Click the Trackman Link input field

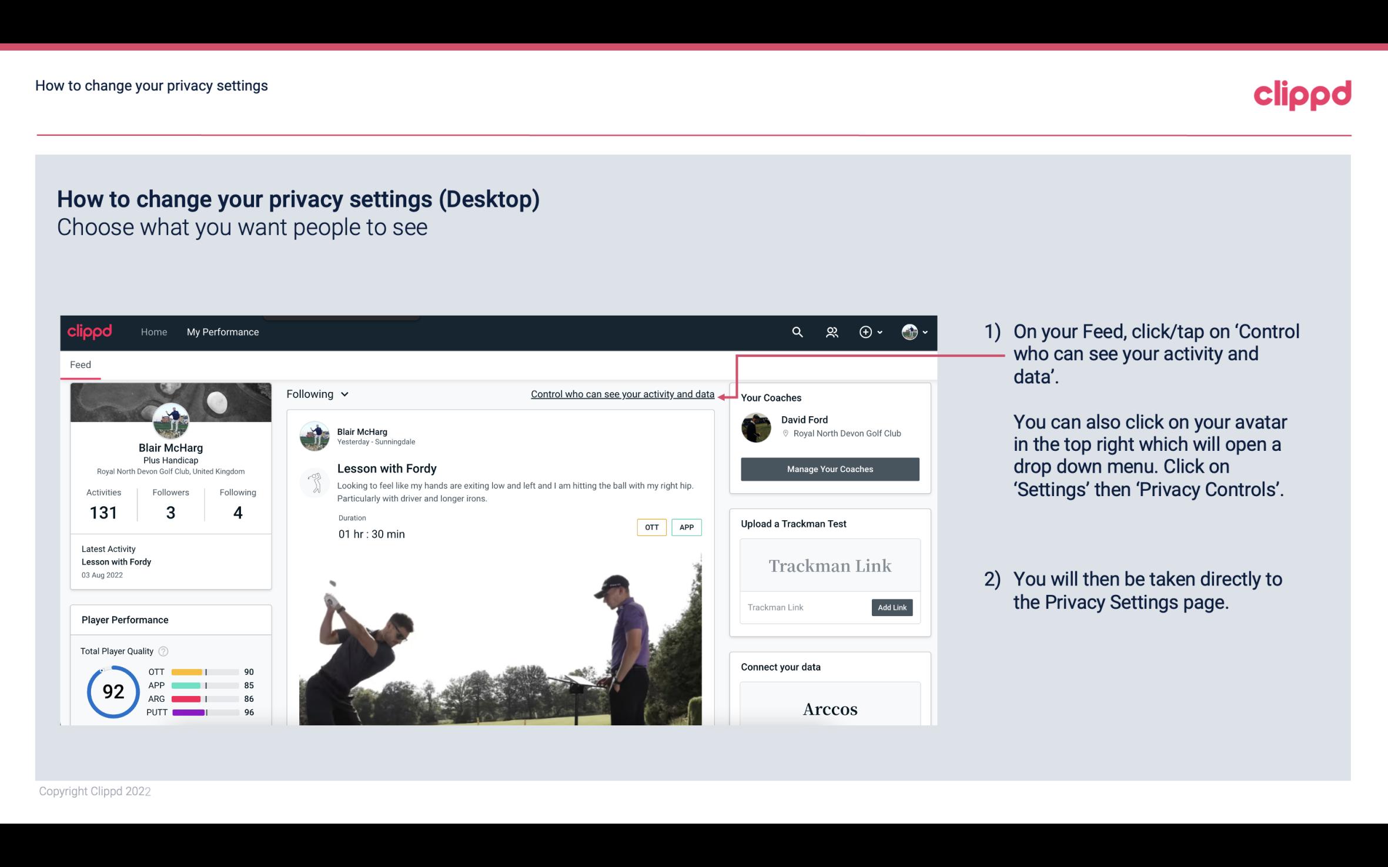[x=805, y=607]
